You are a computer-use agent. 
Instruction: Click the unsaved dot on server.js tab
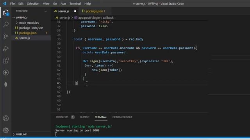75,11
